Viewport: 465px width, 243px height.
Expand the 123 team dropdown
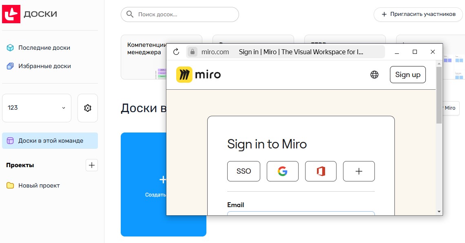point(37,108)
